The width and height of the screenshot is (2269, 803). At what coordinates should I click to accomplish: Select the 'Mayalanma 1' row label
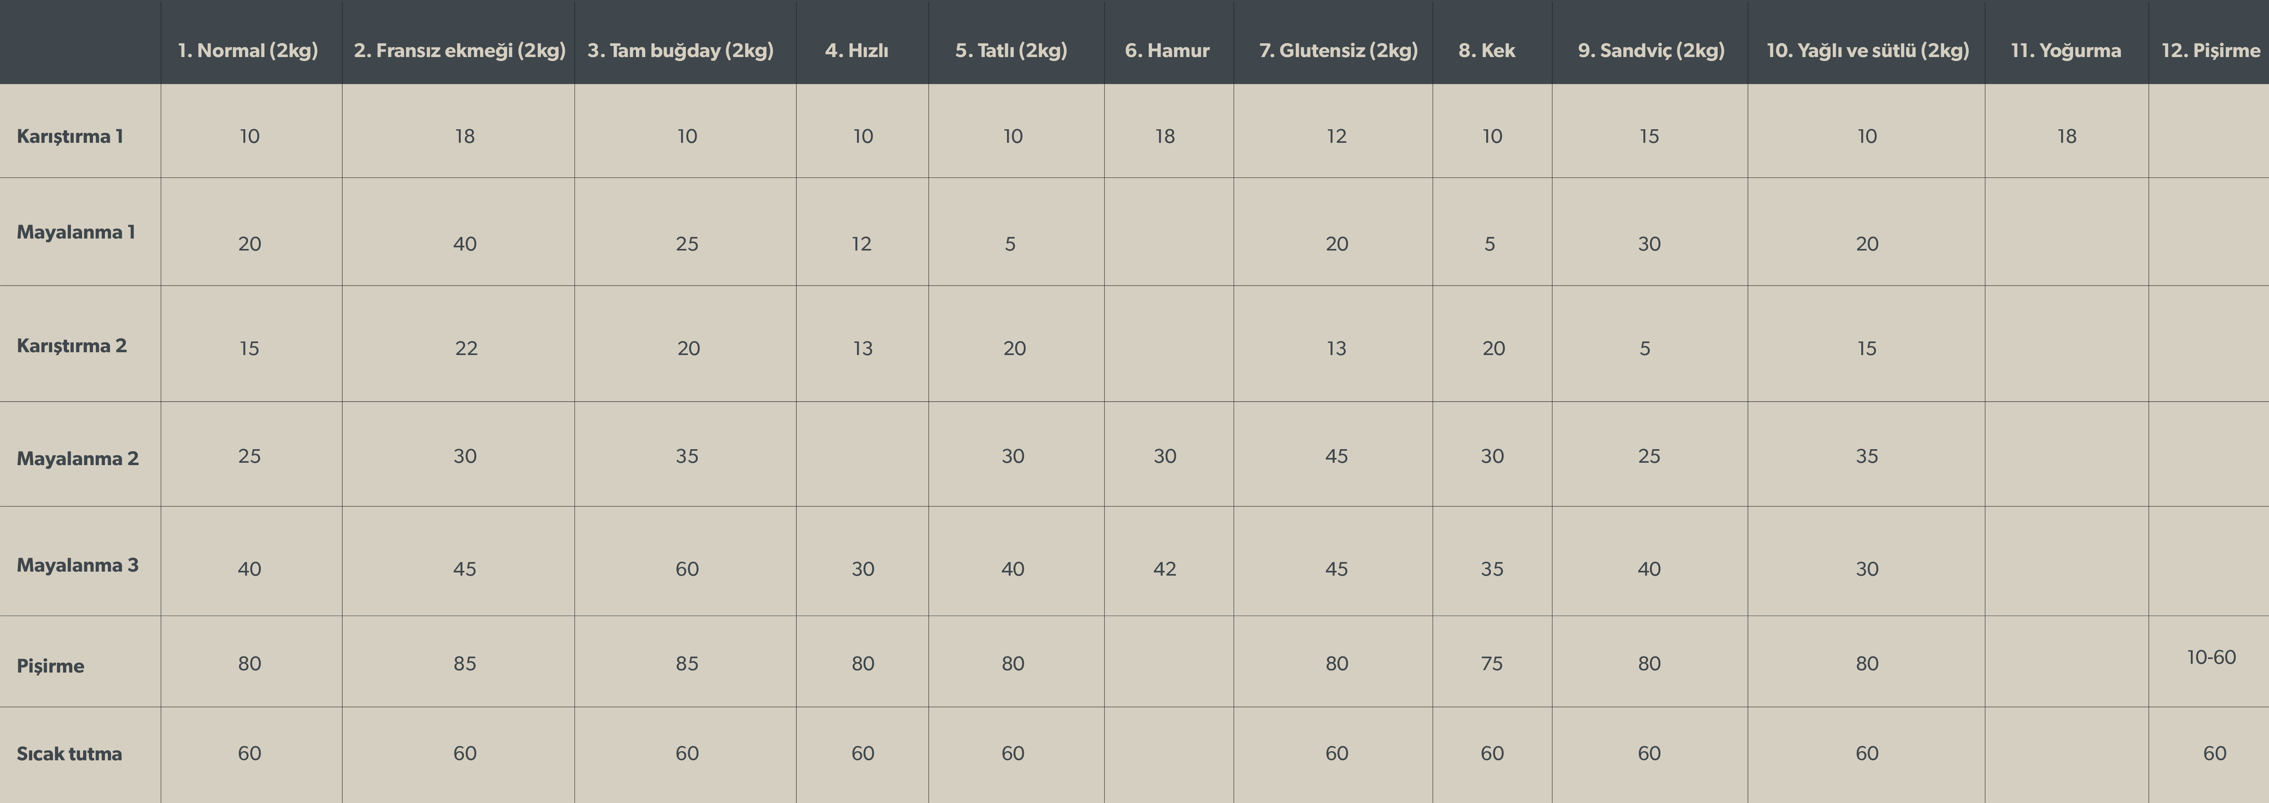[76, 232]
